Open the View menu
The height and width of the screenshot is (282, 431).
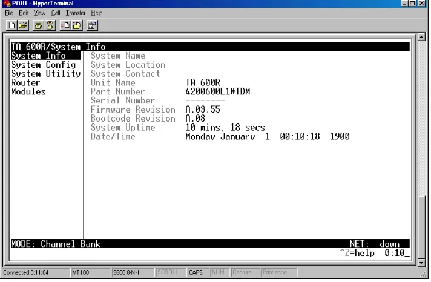coord(39,13)
